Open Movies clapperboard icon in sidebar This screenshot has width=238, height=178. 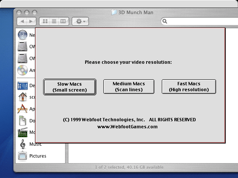(x=23, y=132)
